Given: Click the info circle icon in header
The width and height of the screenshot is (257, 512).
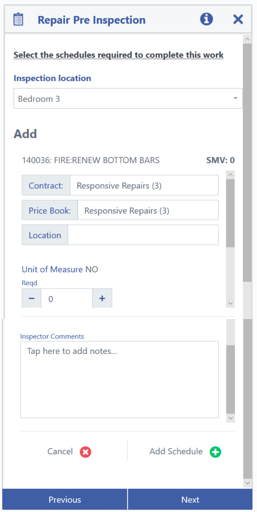Looking at the screenshot, I should point(207,19).
